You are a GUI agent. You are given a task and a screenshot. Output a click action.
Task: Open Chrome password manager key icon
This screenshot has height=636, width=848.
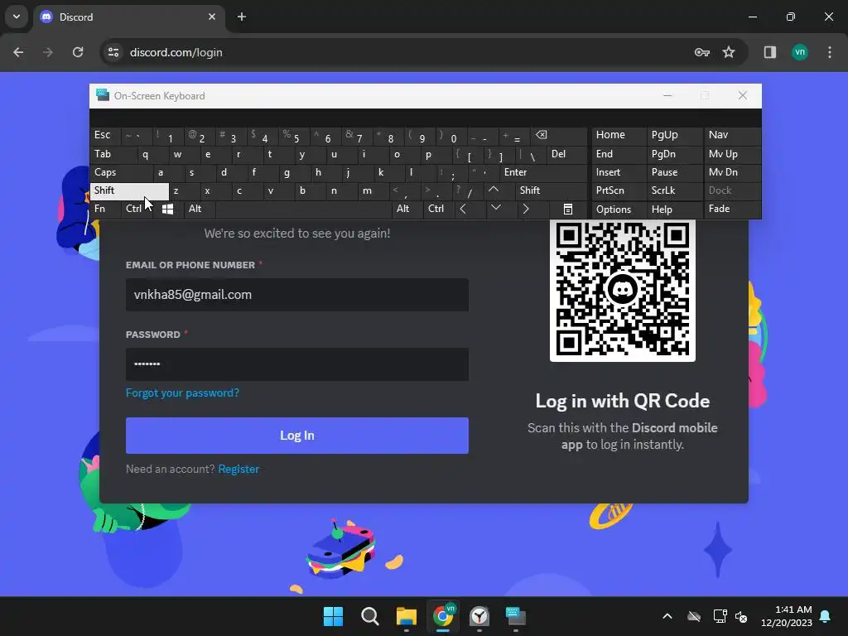coord(702,52)
